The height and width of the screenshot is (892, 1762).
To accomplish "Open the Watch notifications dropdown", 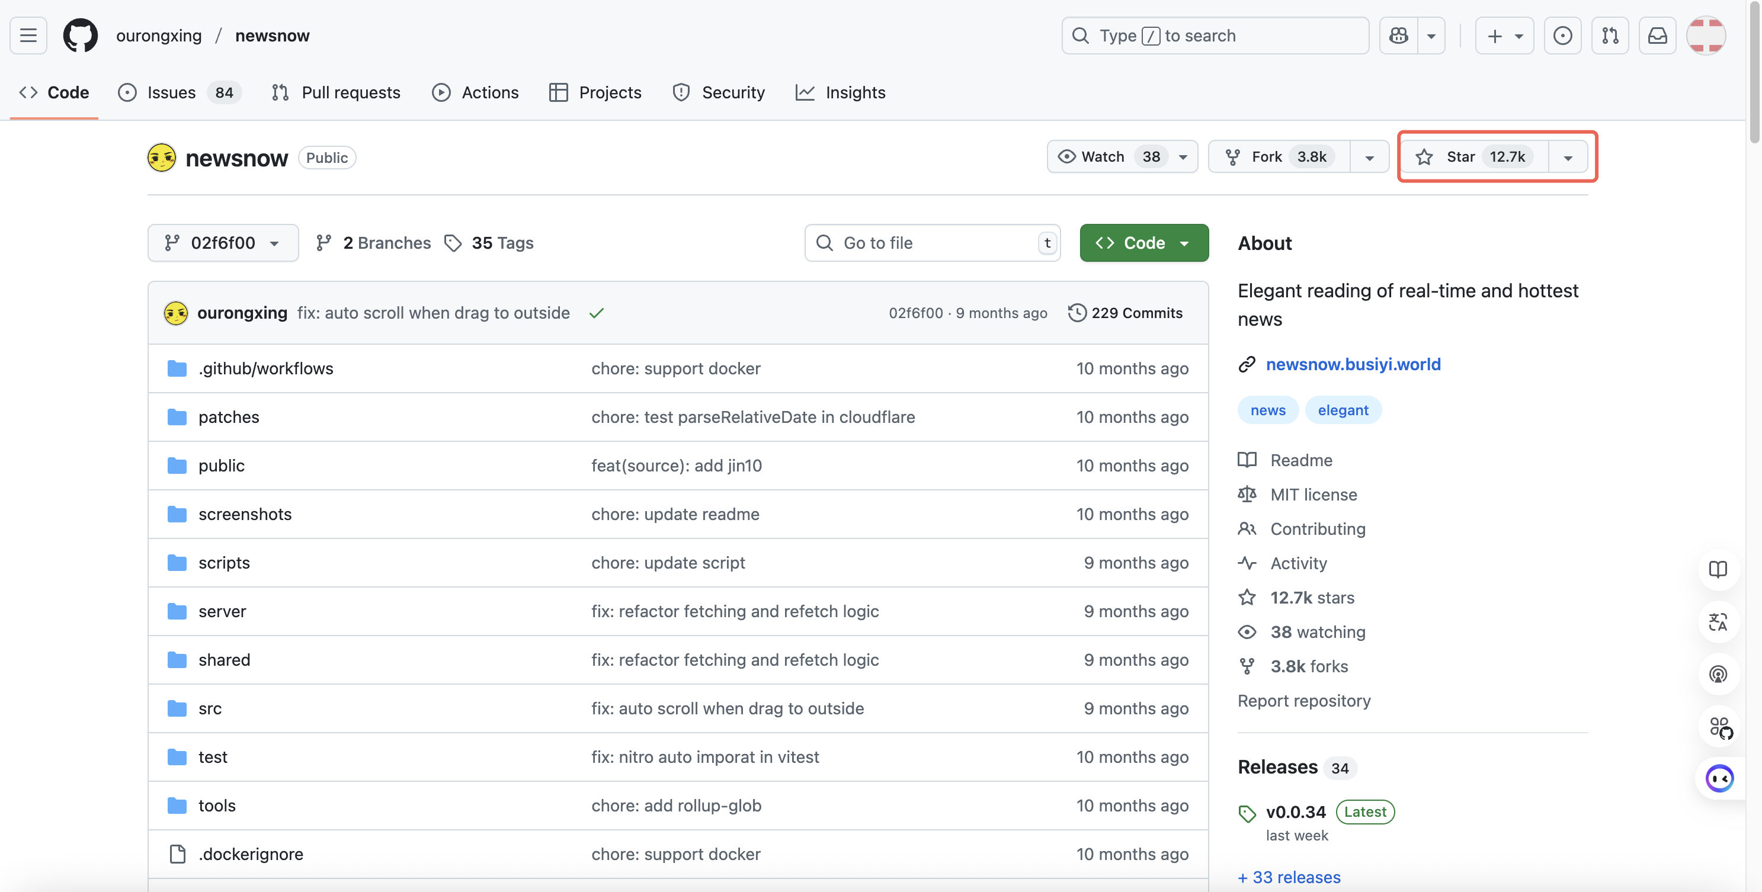I will [x=1122, y=156].
